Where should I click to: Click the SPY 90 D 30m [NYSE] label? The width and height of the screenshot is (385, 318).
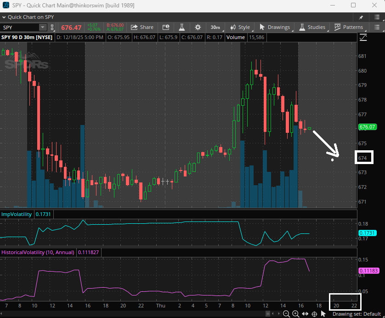(x=27, y=37)
